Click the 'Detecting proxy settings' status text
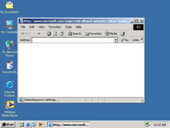Image resolution: width=170 pixels, height=128 pixels. [x=41, y=100]
